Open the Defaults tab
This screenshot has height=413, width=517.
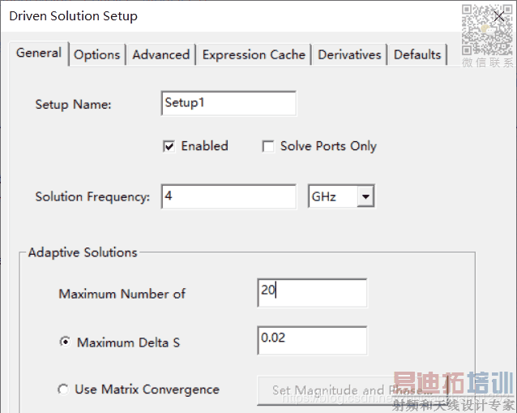417,55
